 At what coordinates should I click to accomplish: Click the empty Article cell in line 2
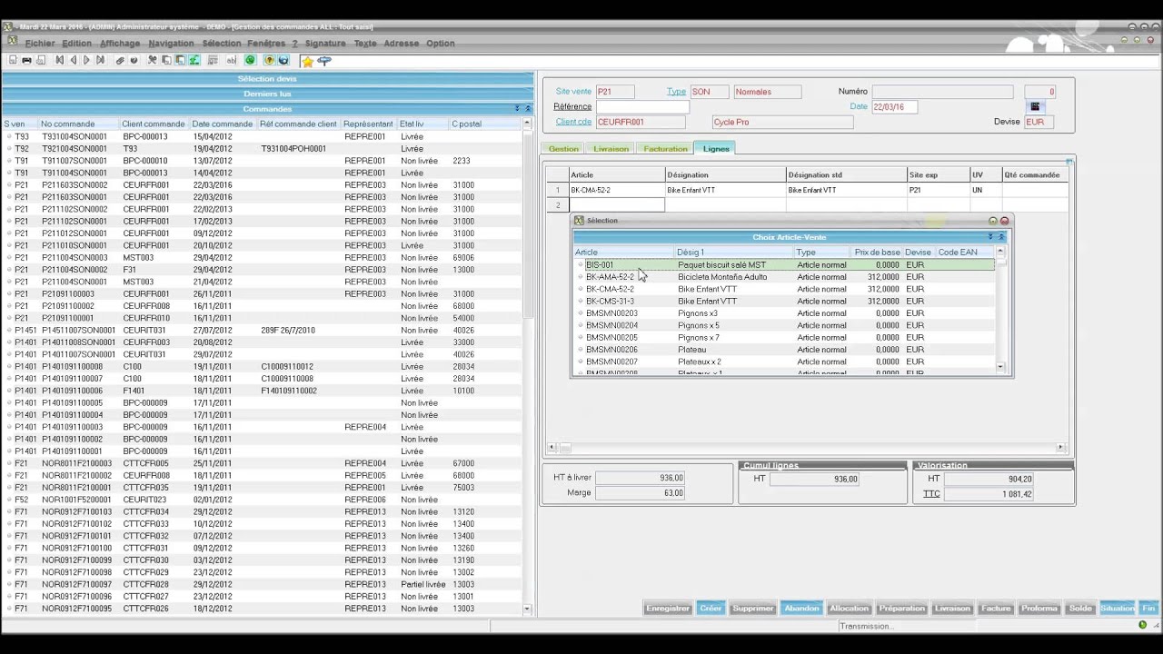[x=617, y=205]
